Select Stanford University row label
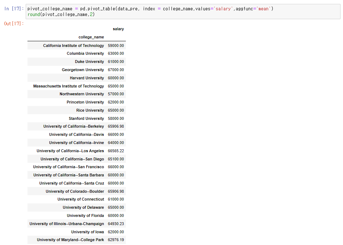This screenshot has width=343, height=245. tap(86, 118)
